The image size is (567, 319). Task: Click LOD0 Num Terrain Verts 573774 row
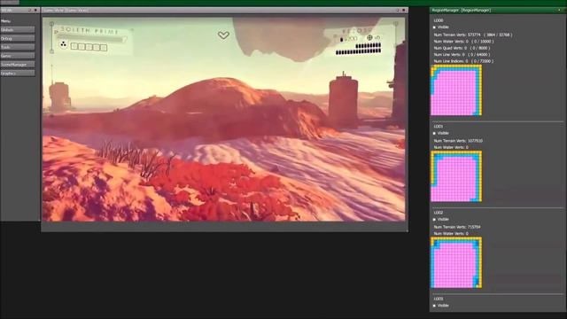[x=473, y=35]
